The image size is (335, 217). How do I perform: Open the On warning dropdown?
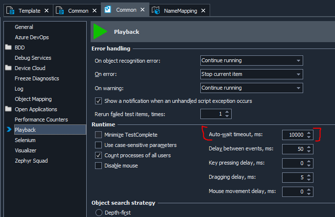251,88
